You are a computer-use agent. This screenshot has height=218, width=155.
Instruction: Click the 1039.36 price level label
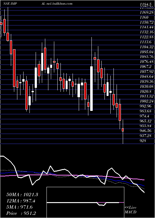147,82
